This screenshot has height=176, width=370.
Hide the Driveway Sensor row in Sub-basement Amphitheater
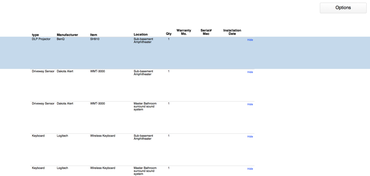coord(250,72)
